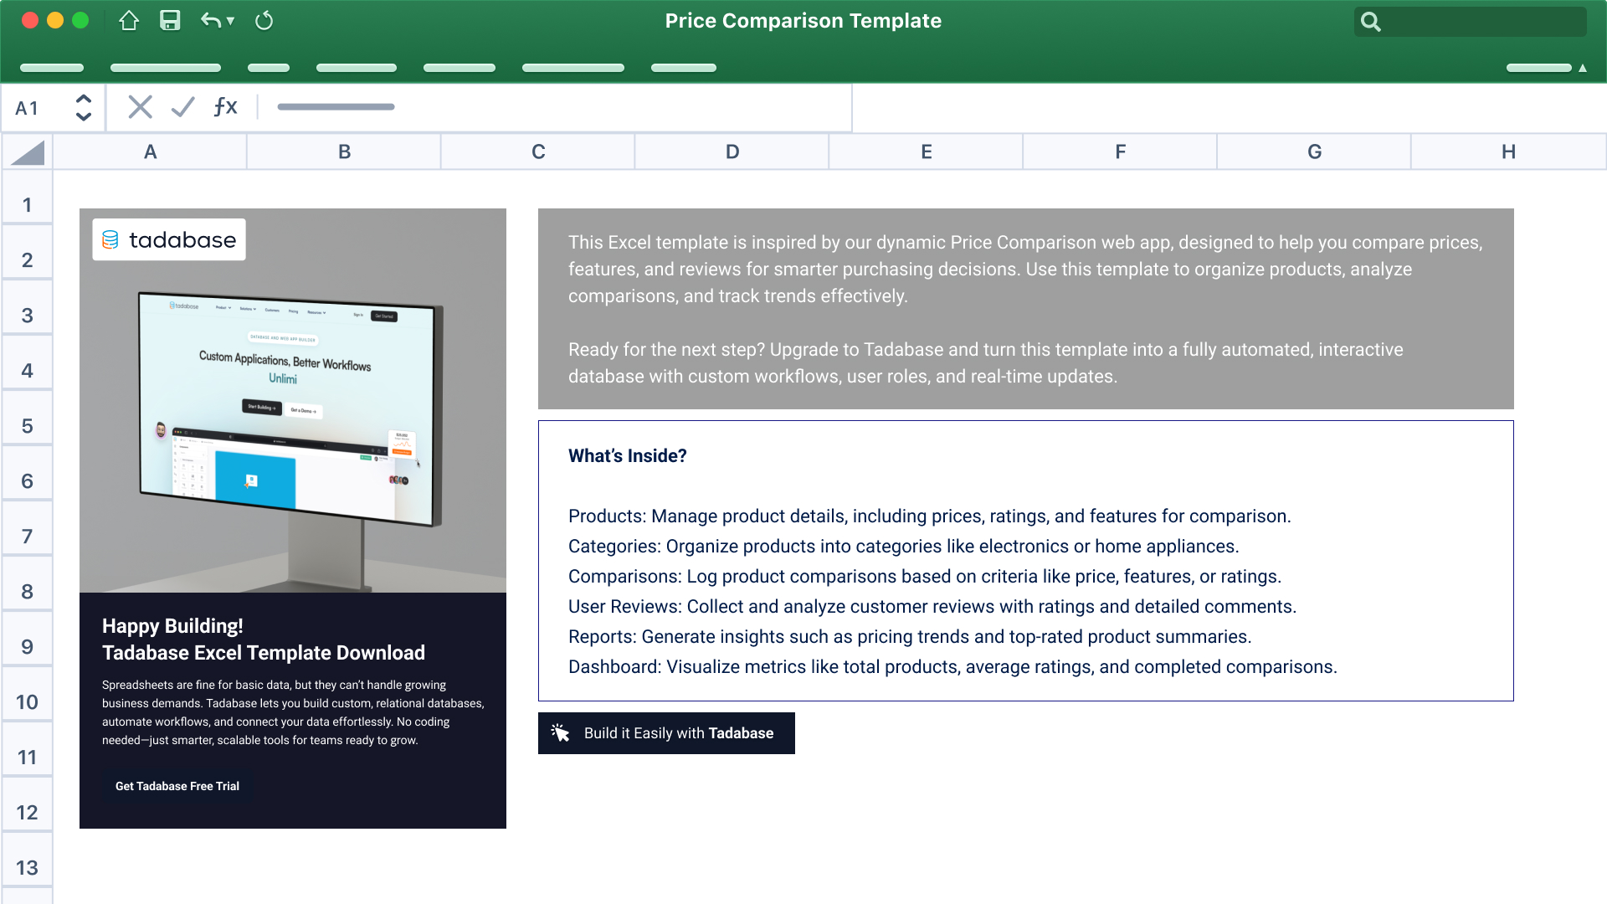
Task: Click Build it Easily with Tadabase button
Action: click(x=666, y=733)
